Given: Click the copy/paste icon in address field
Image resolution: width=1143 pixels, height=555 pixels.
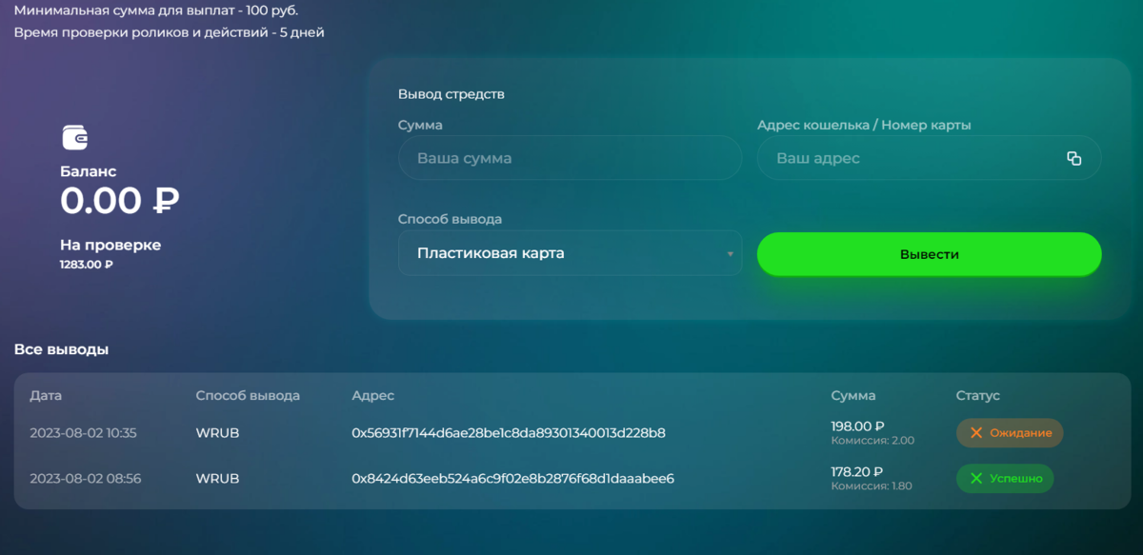Looking at the screenshot, I should [x=1074, y=158].
